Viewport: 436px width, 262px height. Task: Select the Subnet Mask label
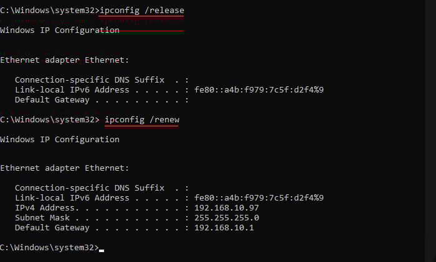[42, 218]
